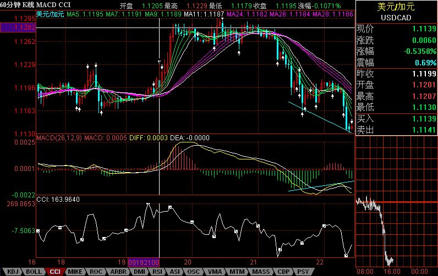Click the 1.1229 price axis label
438x276 pixels.
(25, 65)
